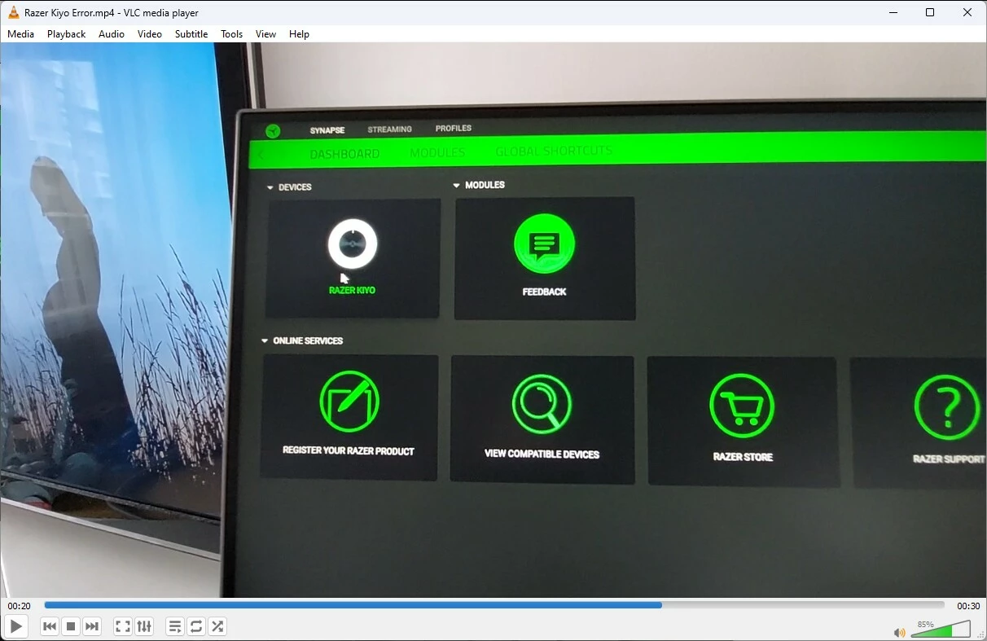The image size is (987, 641).
Task: Click the question mark support icon
Action: [947, 407]
